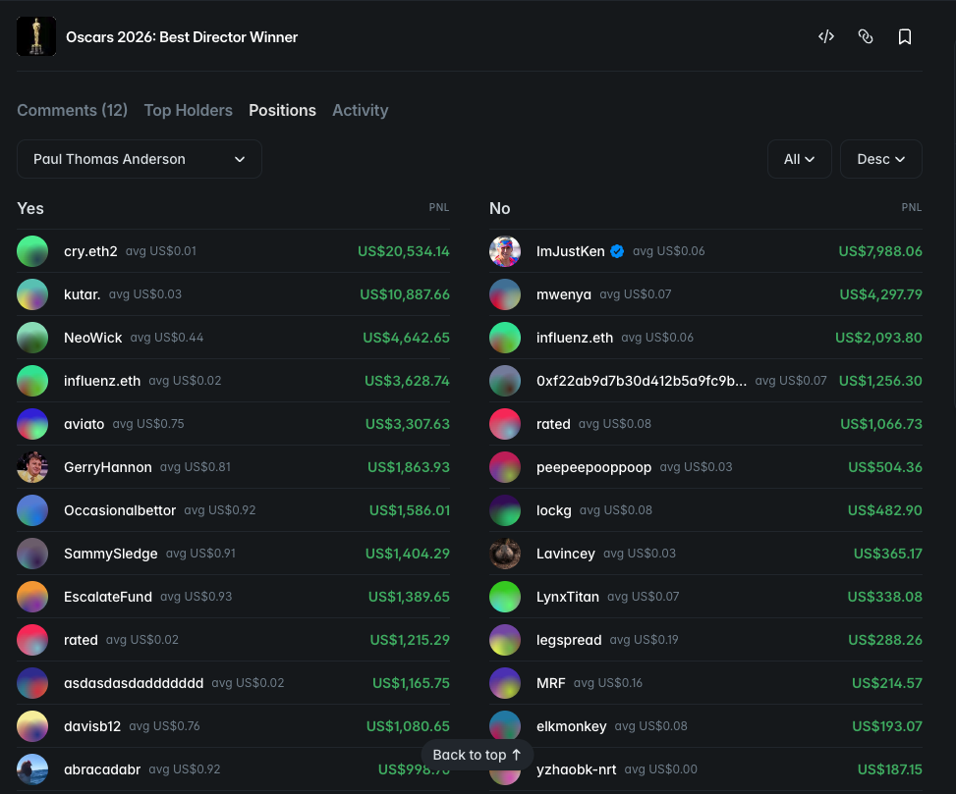Click LynxTitan's green avatar
This screenshot has width=956, height=794.
point(505,598)
